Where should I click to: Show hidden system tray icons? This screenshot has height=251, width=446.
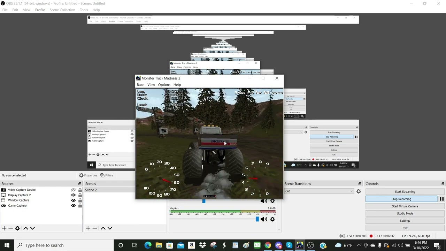point(359,245)
